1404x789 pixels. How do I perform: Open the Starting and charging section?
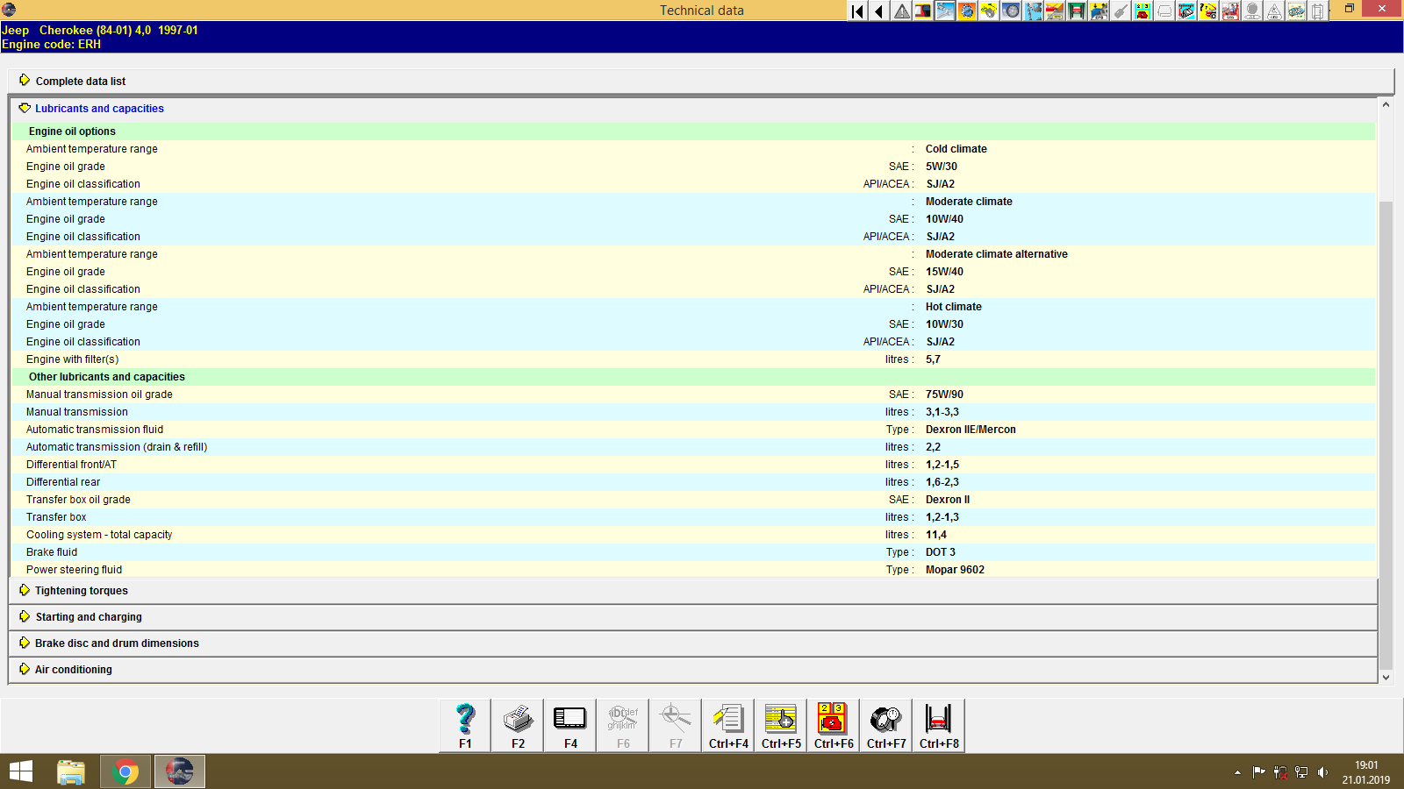pos(87,616)
